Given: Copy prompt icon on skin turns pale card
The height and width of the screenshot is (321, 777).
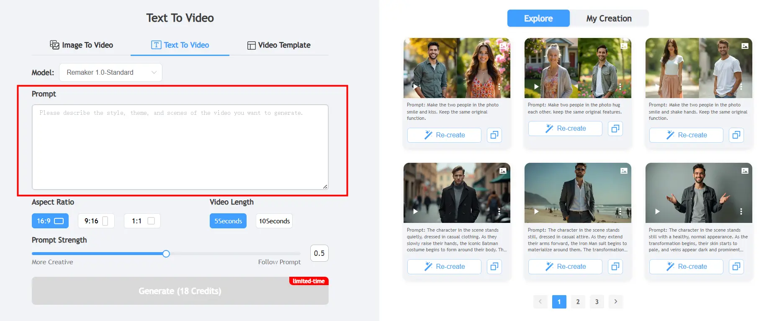Looking at the screenshot, I should [x=736, y=267].
